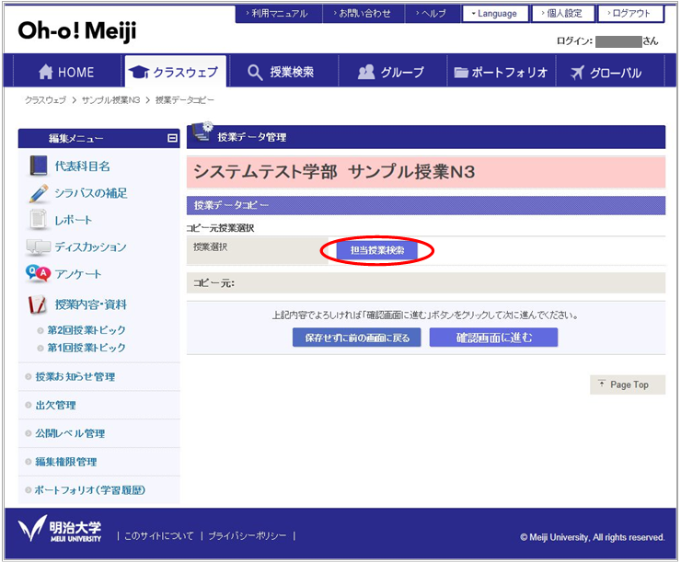Go to the HOME tab
Screen dimensions: 681x562
click(x=67, y=72)
